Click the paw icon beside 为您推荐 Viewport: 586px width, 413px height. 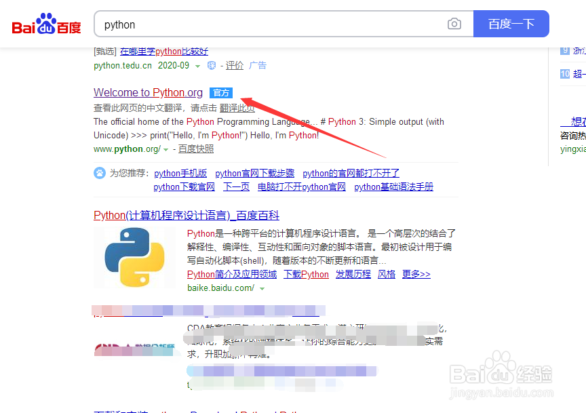(98, 172)
